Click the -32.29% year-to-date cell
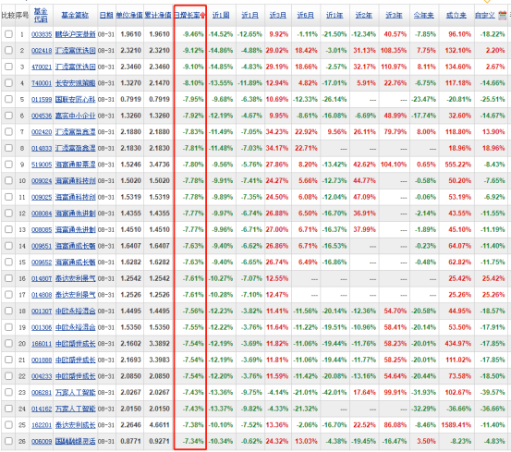Screen dimensions: 511x452 tap(423, 409)
